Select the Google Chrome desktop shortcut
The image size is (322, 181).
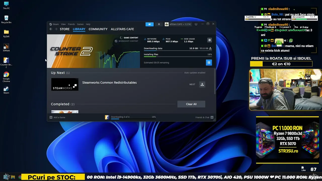click(6, 77)
